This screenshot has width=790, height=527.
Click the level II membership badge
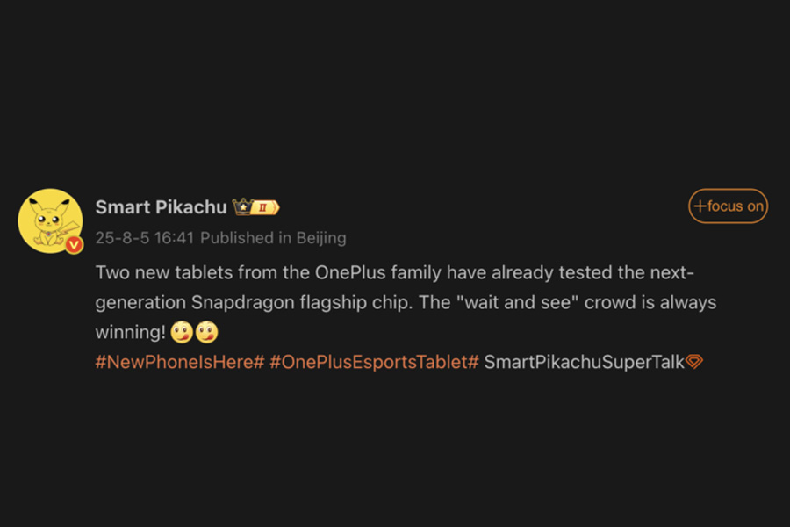tap(262, 207)
